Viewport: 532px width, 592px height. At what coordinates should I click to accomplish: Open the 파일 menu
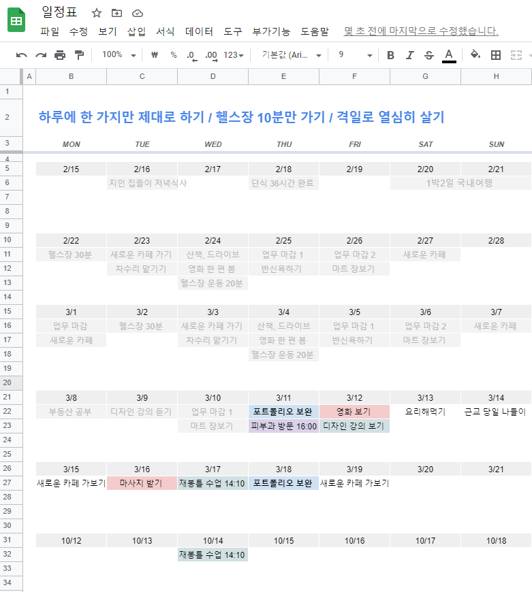click(50, 31)
